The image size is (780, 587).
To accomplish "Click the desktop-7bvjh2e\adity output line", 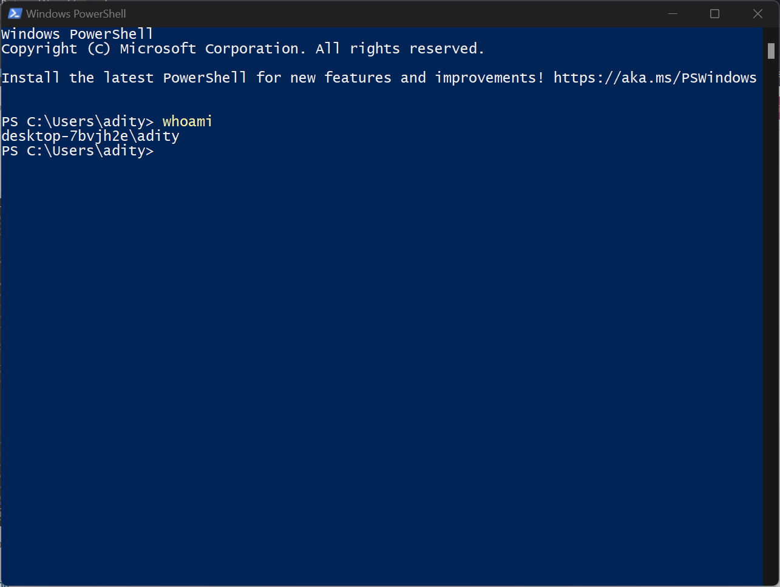I will click(90, 136).
